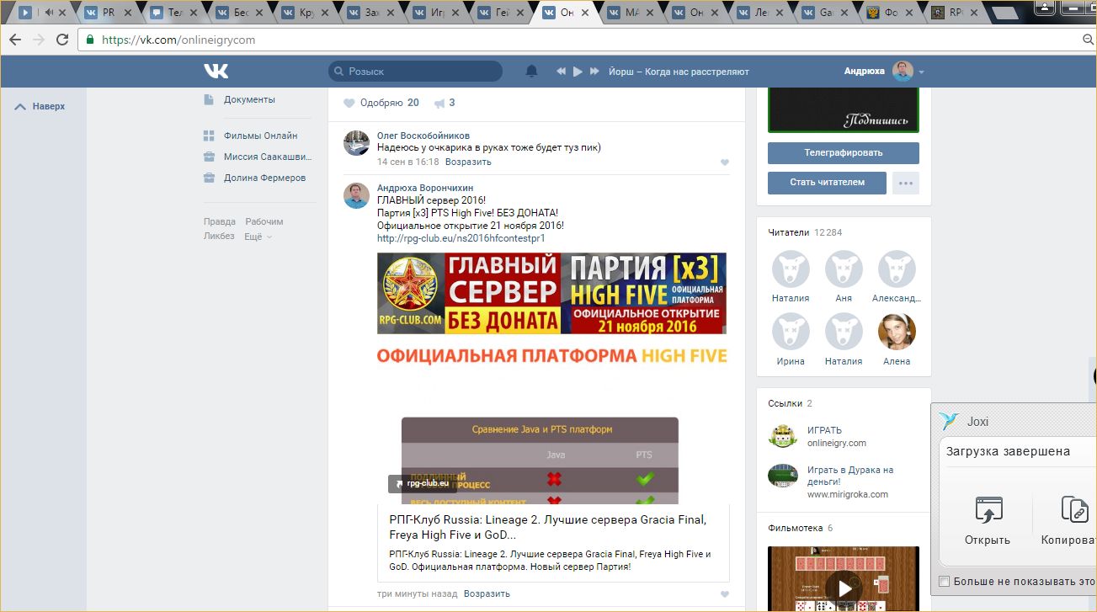
Task: Play the current track in header
Action: click(x=578, y=72)
